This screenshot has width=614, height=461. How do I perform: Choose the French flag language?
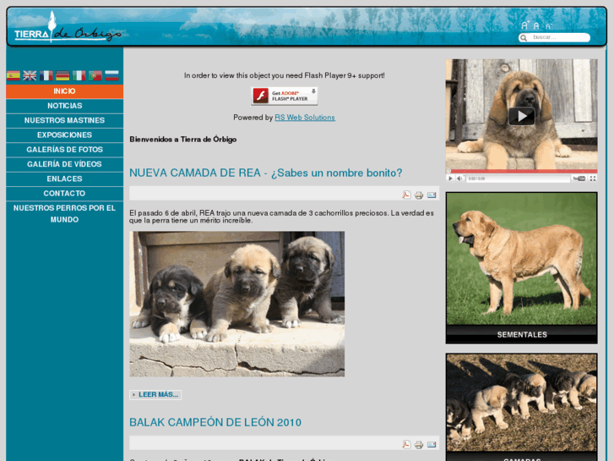46,75
